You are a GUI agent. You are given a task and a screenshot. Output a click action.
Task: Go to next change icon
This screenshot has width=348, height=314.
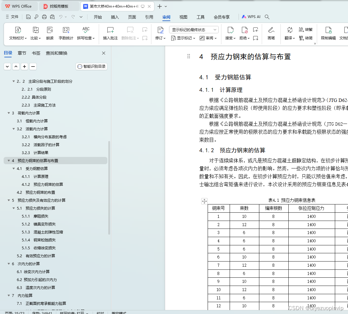click(256, 38)
